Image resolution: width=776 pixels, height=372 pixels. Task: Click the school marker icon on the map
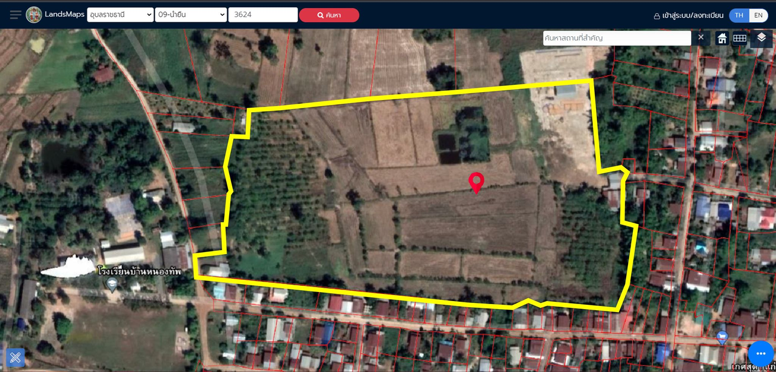click(x=112, y=284)
